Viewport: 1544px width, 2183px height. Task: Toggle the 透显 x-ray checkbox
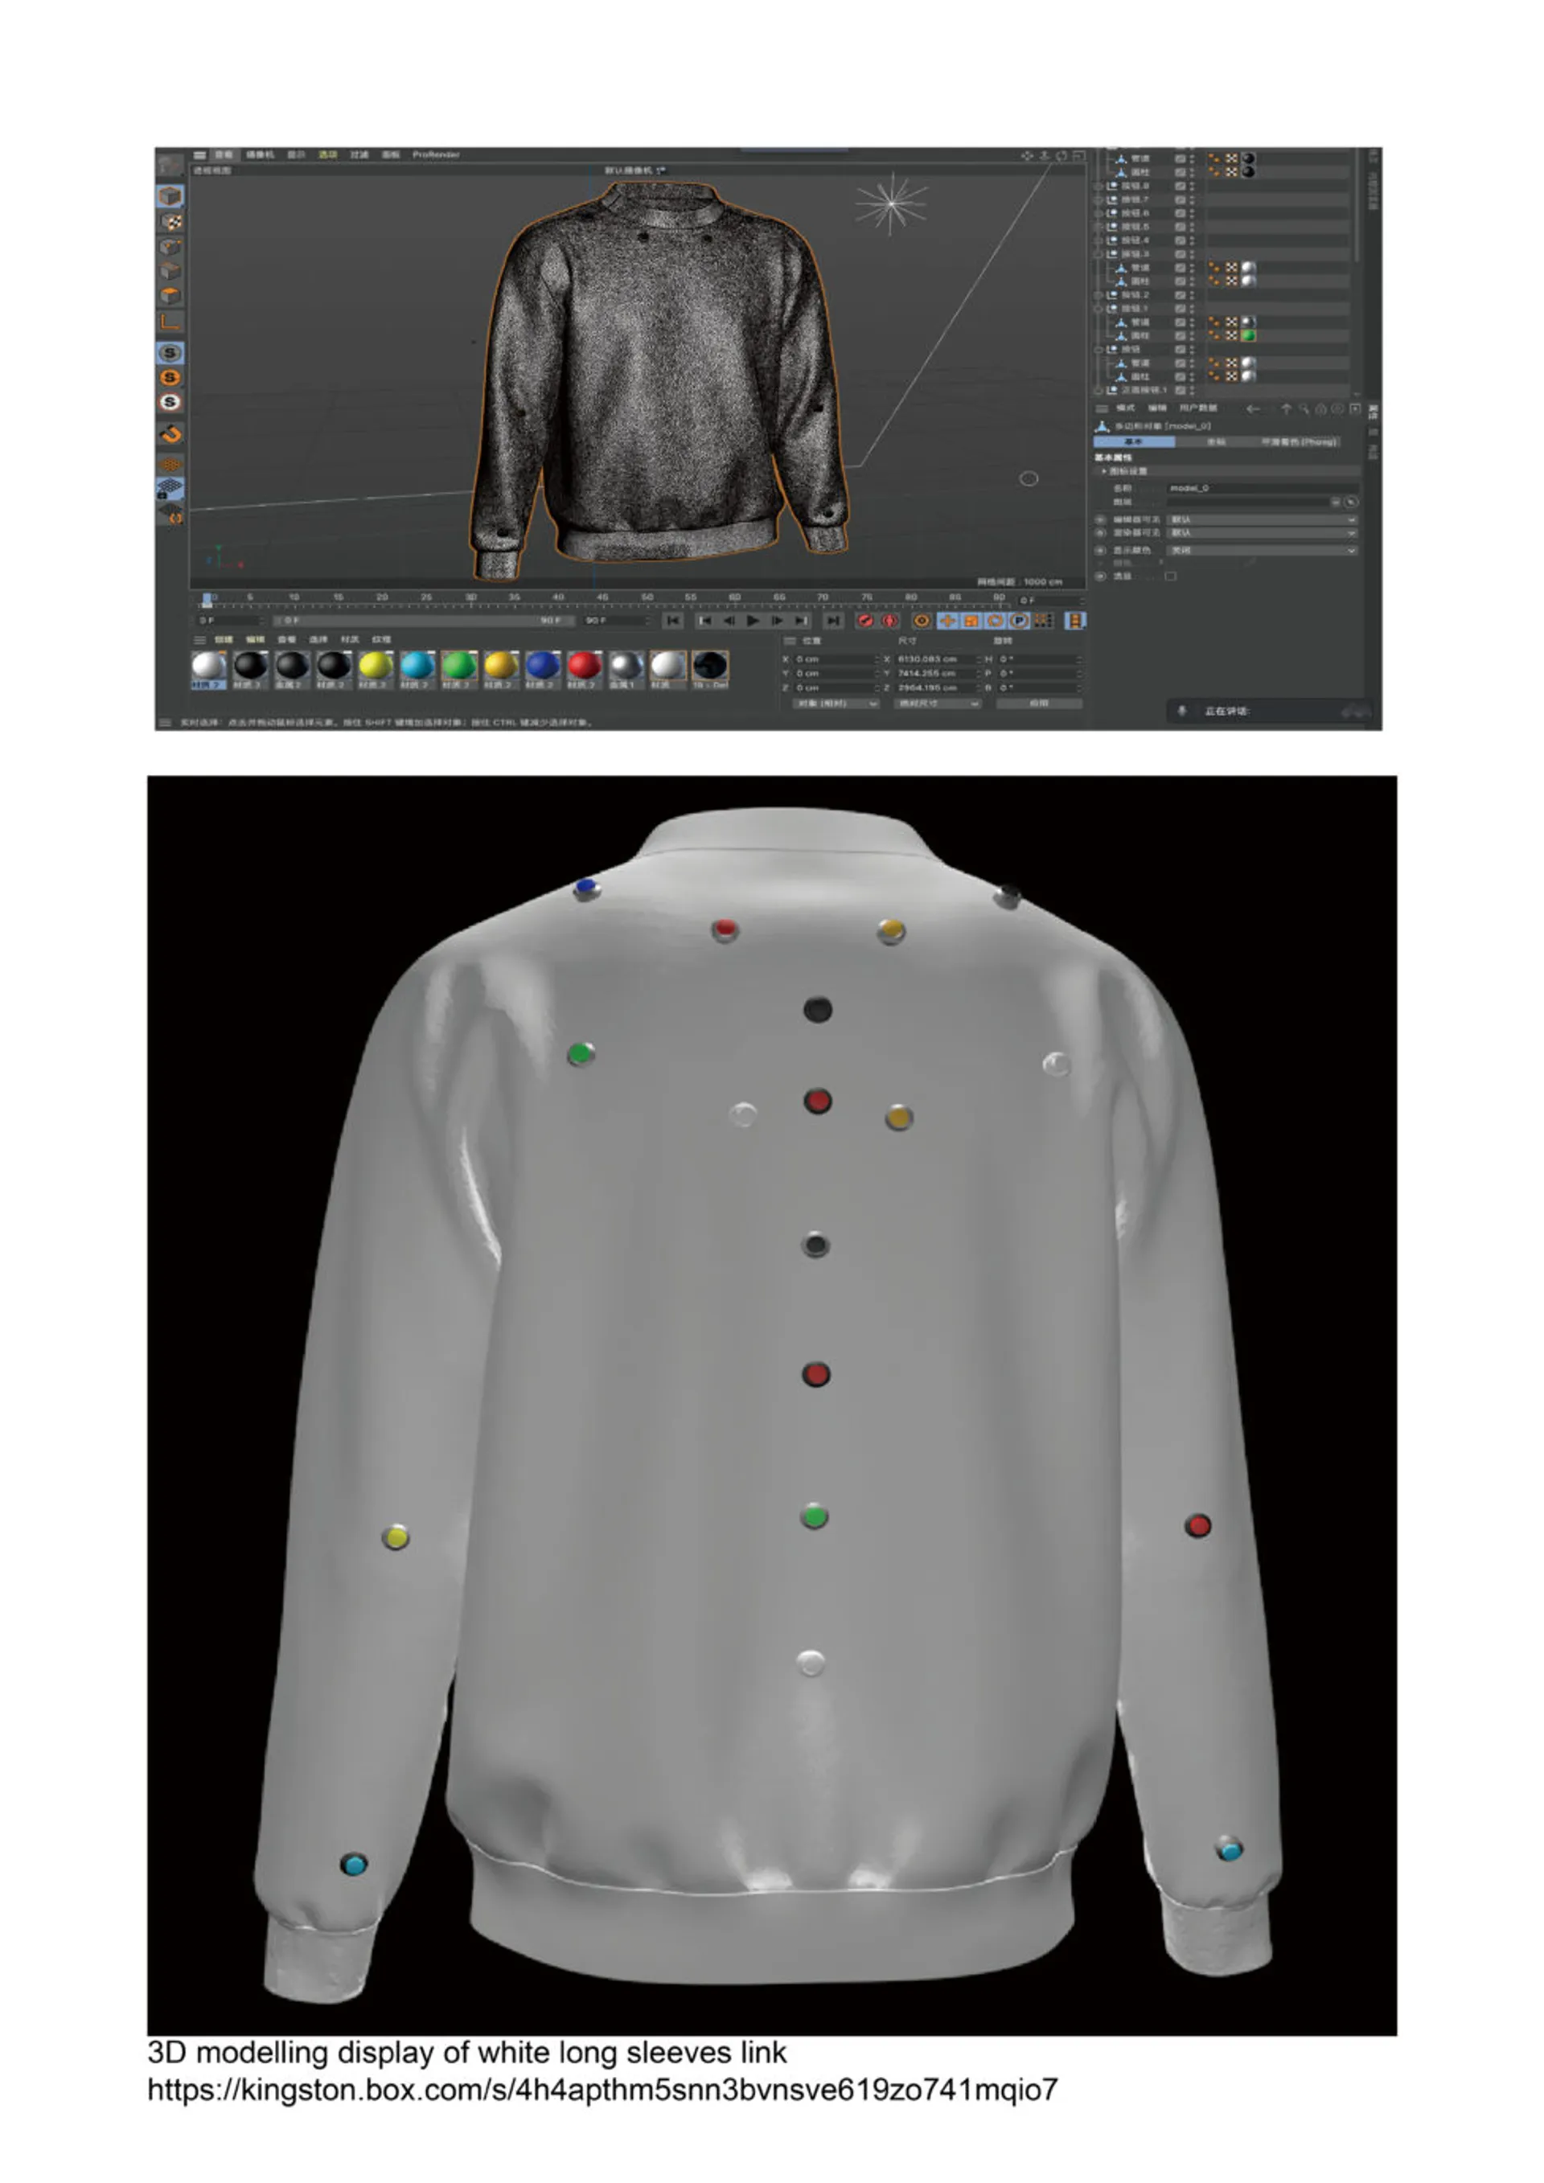1170,577
